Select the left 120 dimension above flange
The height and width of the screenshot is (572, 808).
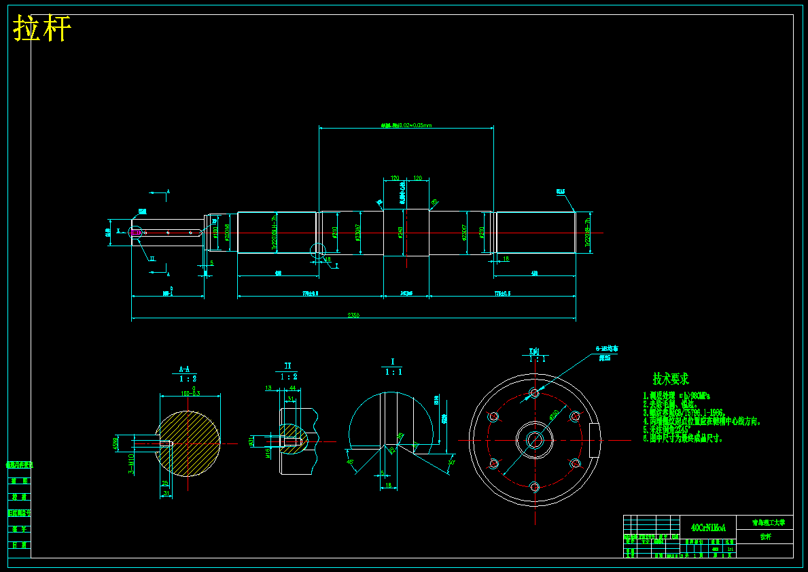[x=395, y=178]
